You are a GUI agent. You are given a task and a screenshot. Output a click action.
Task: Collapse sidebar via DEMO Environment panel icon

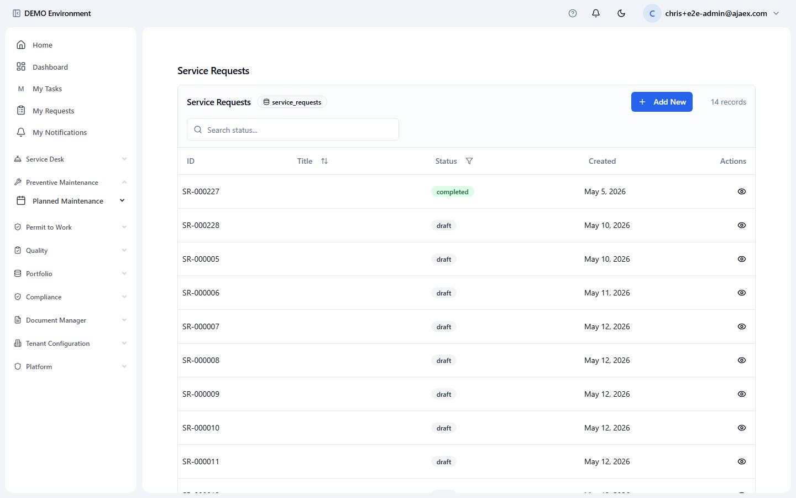(x=17, y=13)
